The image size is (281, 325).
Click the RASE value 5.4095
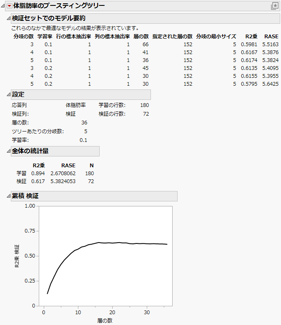(270, 68)
